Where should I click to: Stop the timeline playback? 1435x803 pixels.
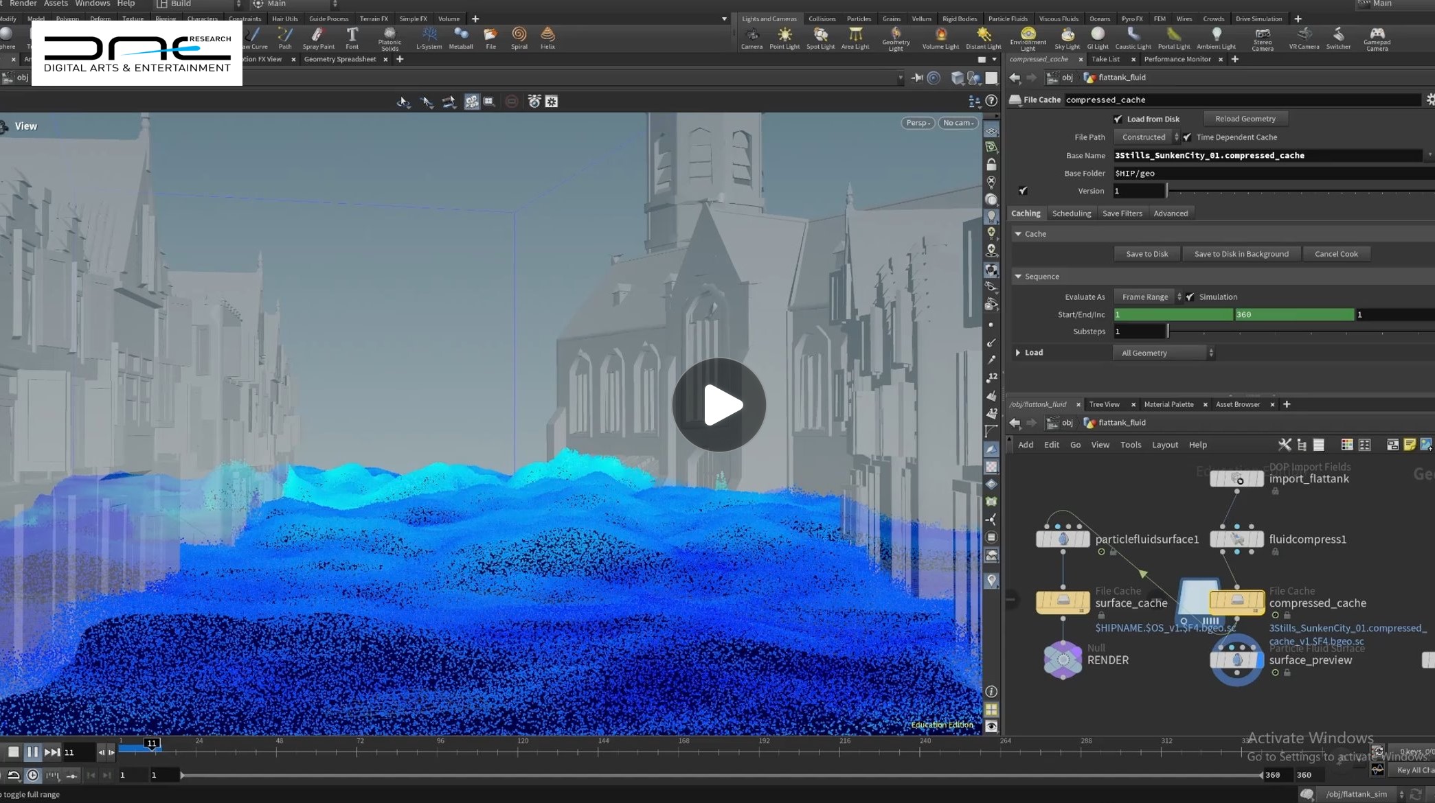point(13,752)
